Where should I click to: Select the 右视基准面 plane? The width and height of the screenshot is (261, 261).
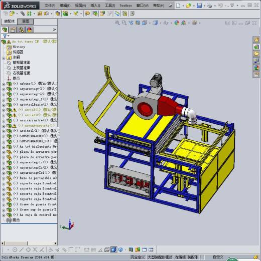point(22,73)
